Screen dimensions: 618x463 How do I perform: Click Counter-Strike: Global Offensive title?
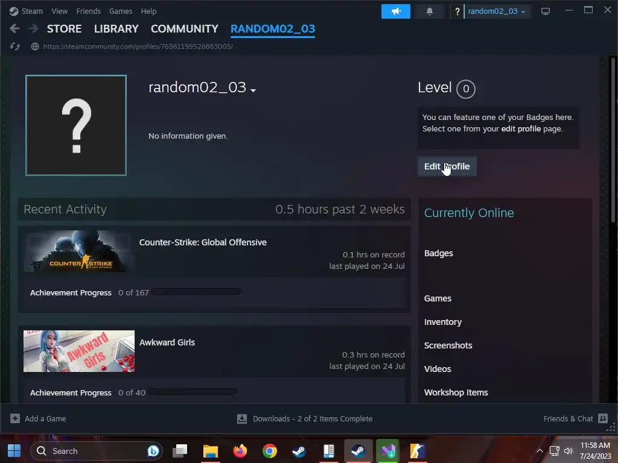[x=203, y=242]
